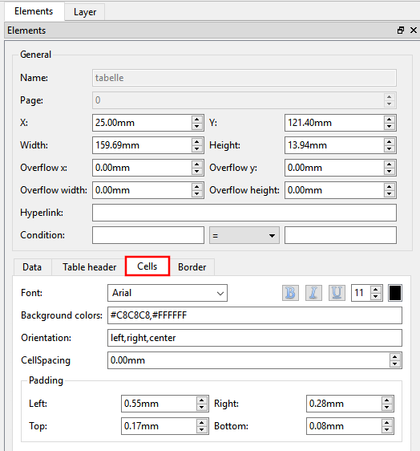Toggle italic formatting for cell font
The height and width of the screenshot is (451, 420).
tap(313, 293)
